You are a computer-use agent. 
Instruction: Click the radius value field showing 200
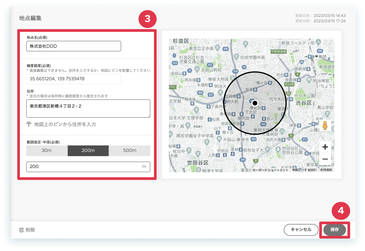pyautogui.click(x=88, y=167)
